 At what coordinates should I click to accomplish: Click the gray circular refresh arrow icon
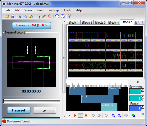[106, 115]
